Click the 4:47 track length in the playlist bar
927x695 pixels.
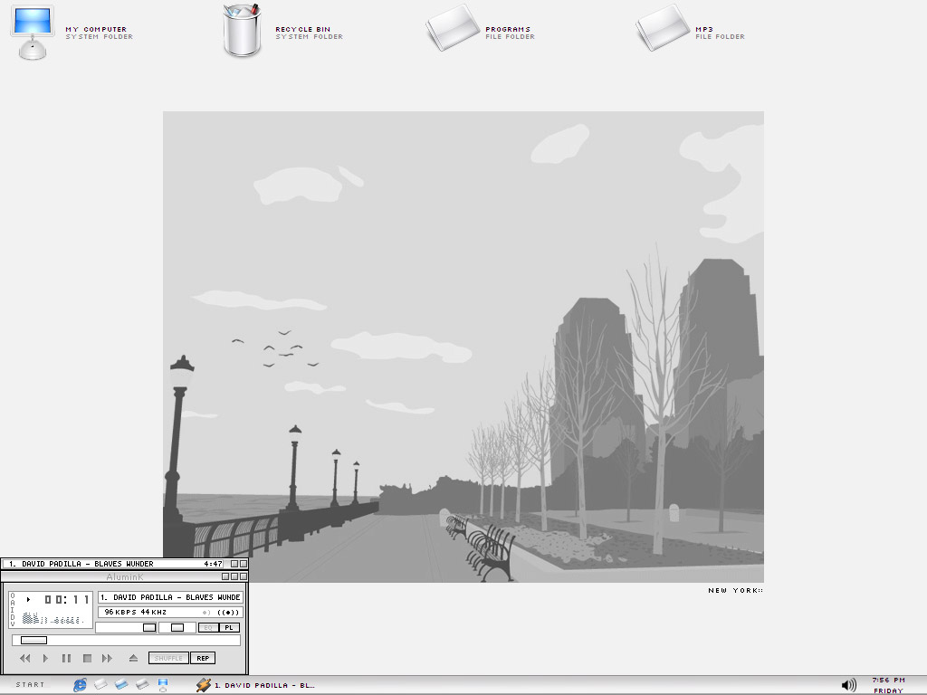[x=213, y=564]
